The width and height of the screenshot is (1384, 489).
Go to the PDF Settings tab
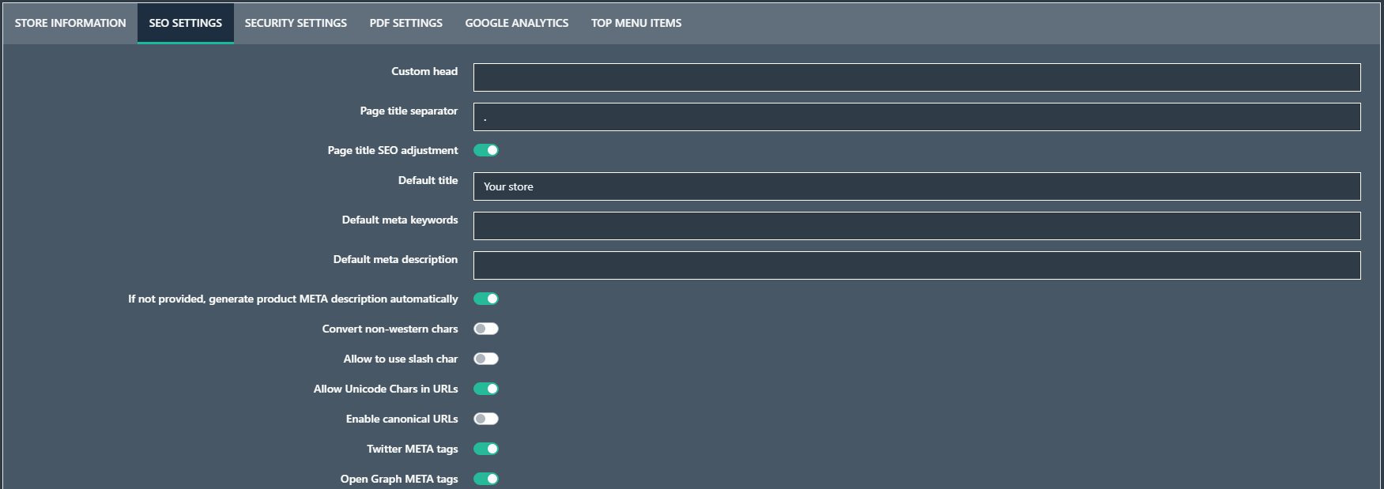pyautogui.click(x=406, y=23)
